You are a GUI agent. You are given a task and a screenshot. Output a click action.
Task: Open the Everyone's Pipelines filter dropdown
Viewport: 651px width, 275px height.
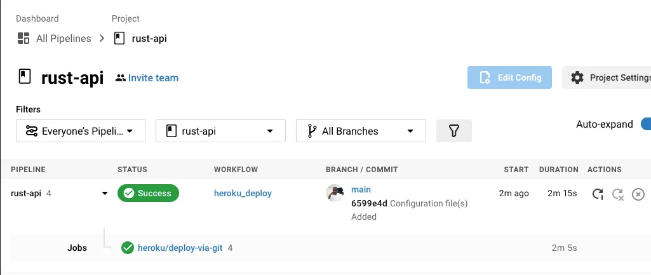coord(81,131)
